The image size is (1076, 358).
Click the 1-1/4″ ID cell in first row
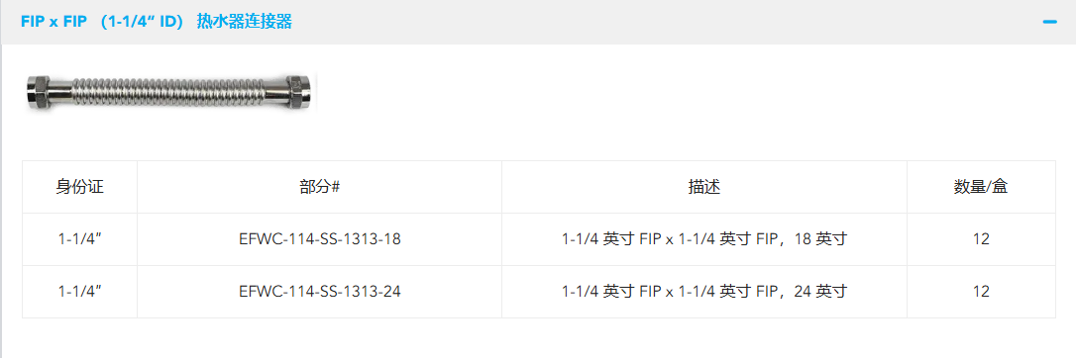79,239
